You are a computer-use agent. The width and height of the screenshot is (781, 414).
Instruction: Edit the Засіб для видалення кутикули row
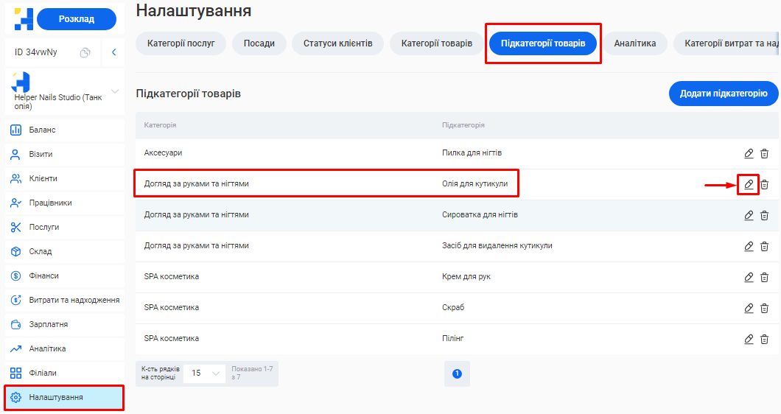(749, 246)
